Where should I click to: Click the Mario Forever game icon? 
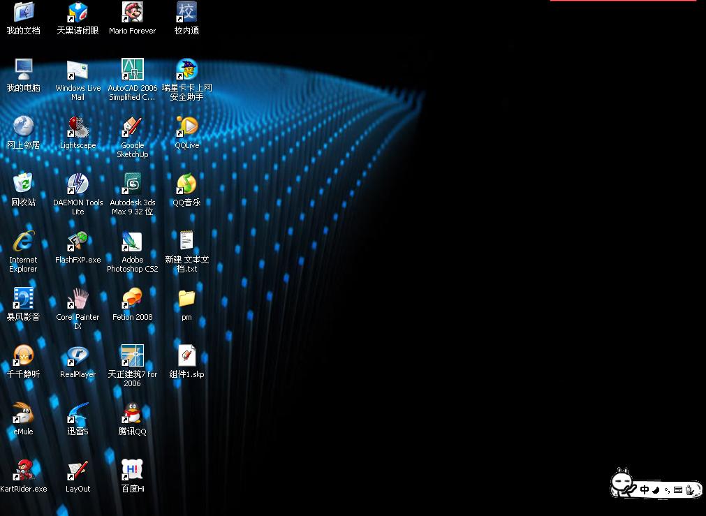(x=132, y=13)
